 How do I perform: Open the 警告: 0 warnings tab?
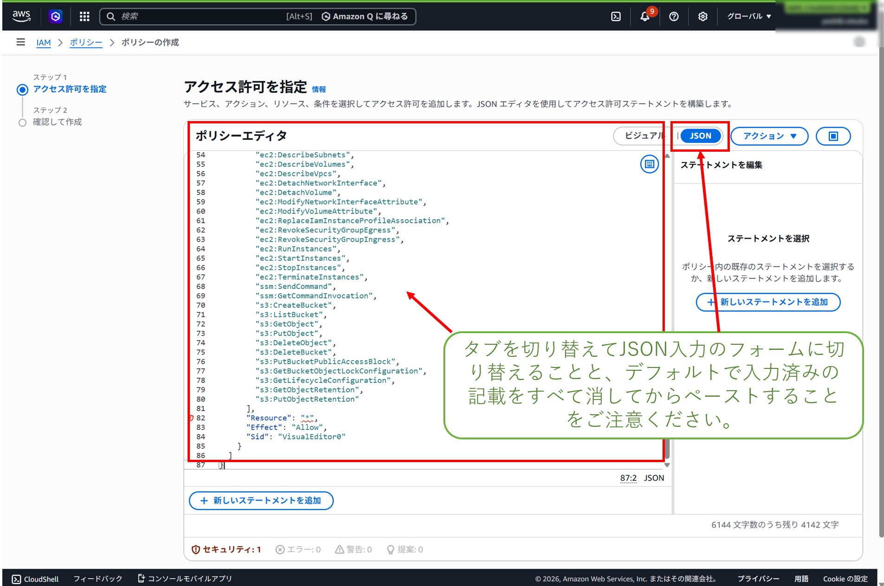354,549
